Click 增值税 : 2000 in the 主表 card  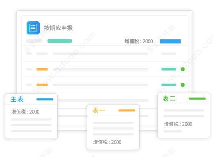tap(25, 112)
